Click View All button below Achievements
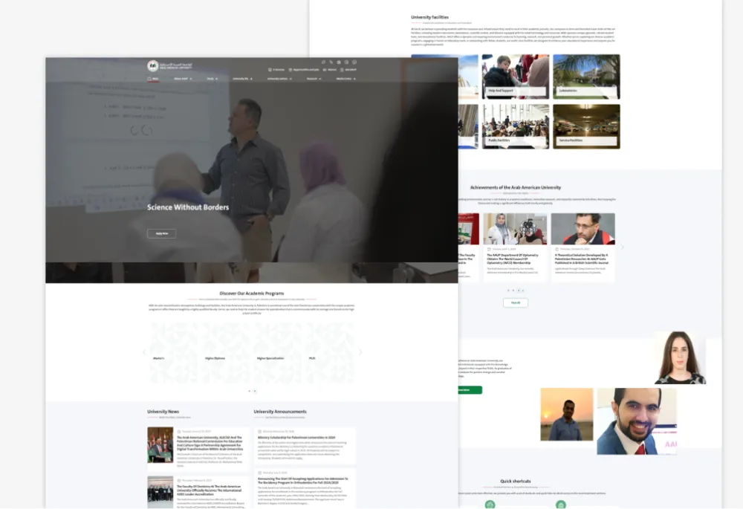The width and height of the screenshot is (743, 509). (516, 302)
